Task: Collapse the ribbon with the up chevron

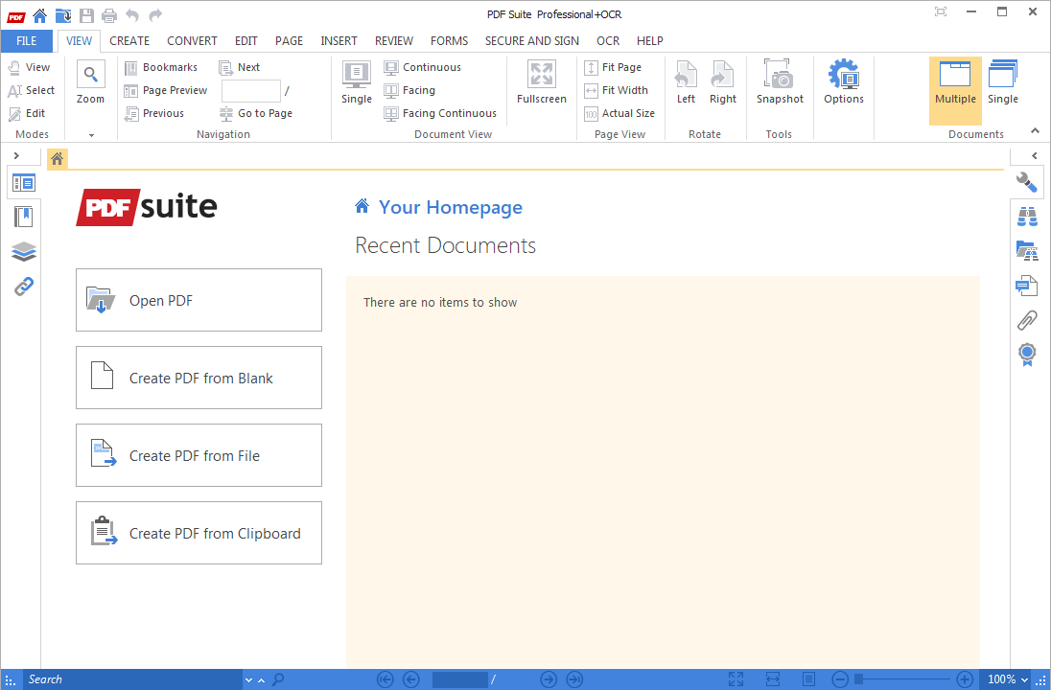Action: pos(1035,130)
